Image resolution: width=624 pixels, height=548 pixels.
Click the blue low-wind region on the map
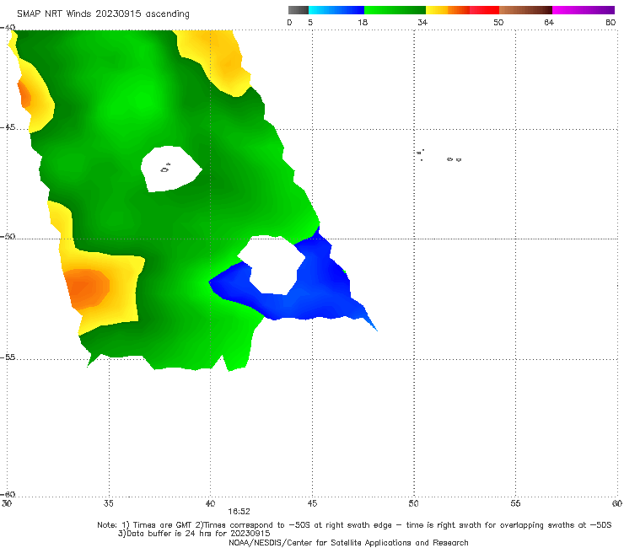point(319,297)
